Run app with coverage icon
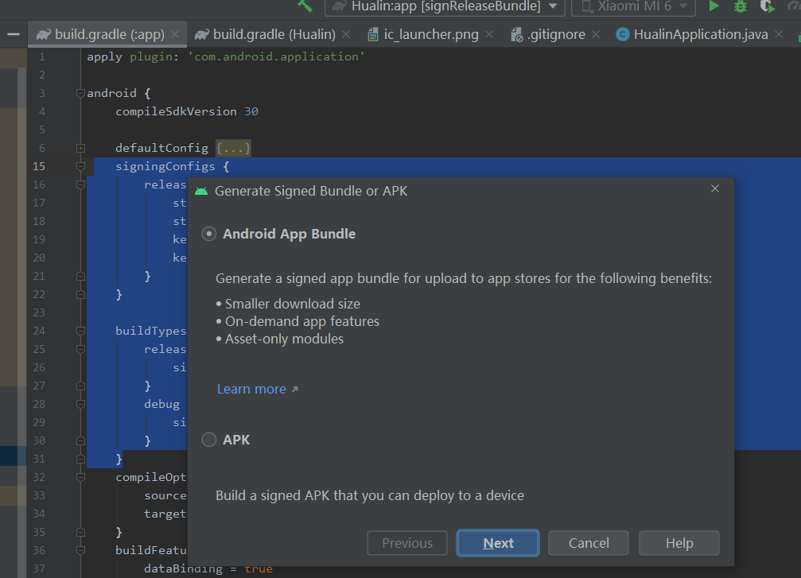801x578 pixels. coord(768,6)
